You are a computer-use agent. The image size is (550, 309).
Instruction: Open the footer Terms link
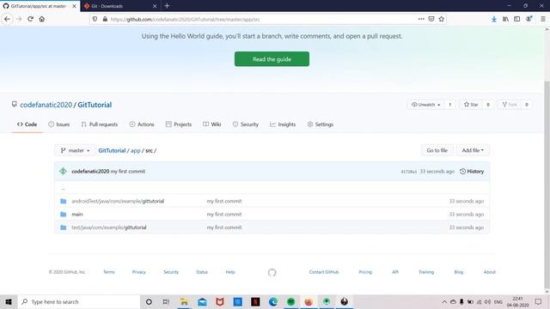pyautogui.click(x=109, y=272)
